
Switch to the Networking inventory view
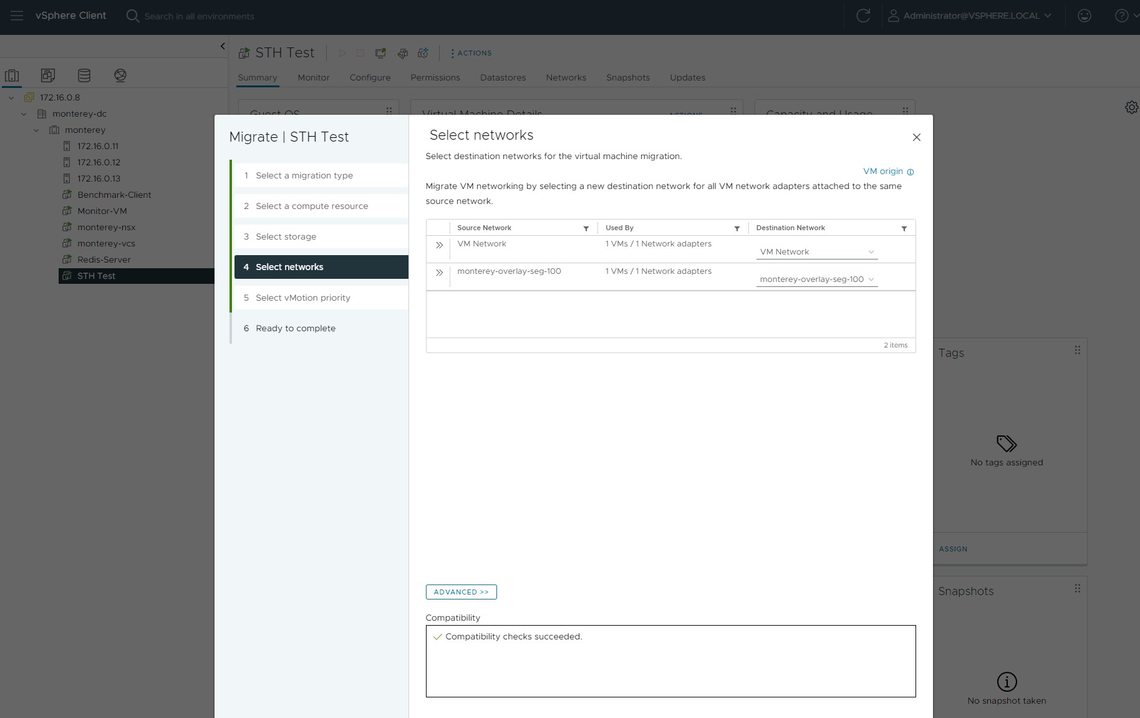point(120,75)
